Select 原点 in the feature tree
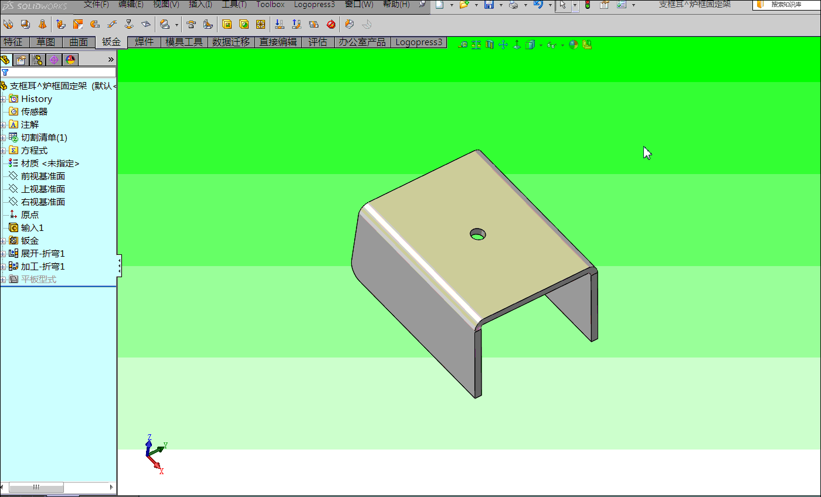 click(30, 215)
